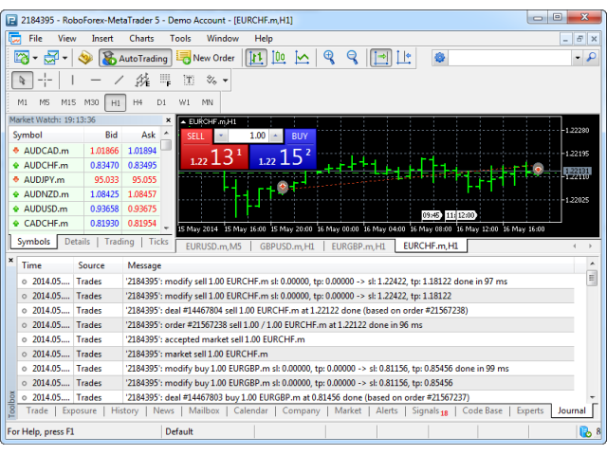Viewport: 607px width, 455px height.
Task: Click the Time column header in Journal
Action: 45,265
